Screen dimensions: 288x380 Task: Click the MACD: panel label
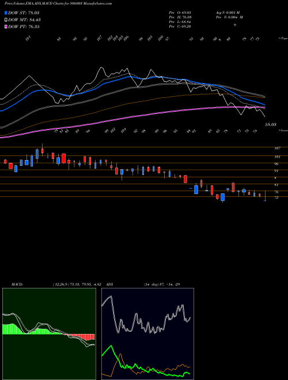[17, 284]
